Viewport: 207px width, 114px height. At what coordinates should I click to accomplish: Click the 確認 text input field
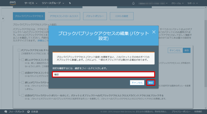[x=103, y=75]
